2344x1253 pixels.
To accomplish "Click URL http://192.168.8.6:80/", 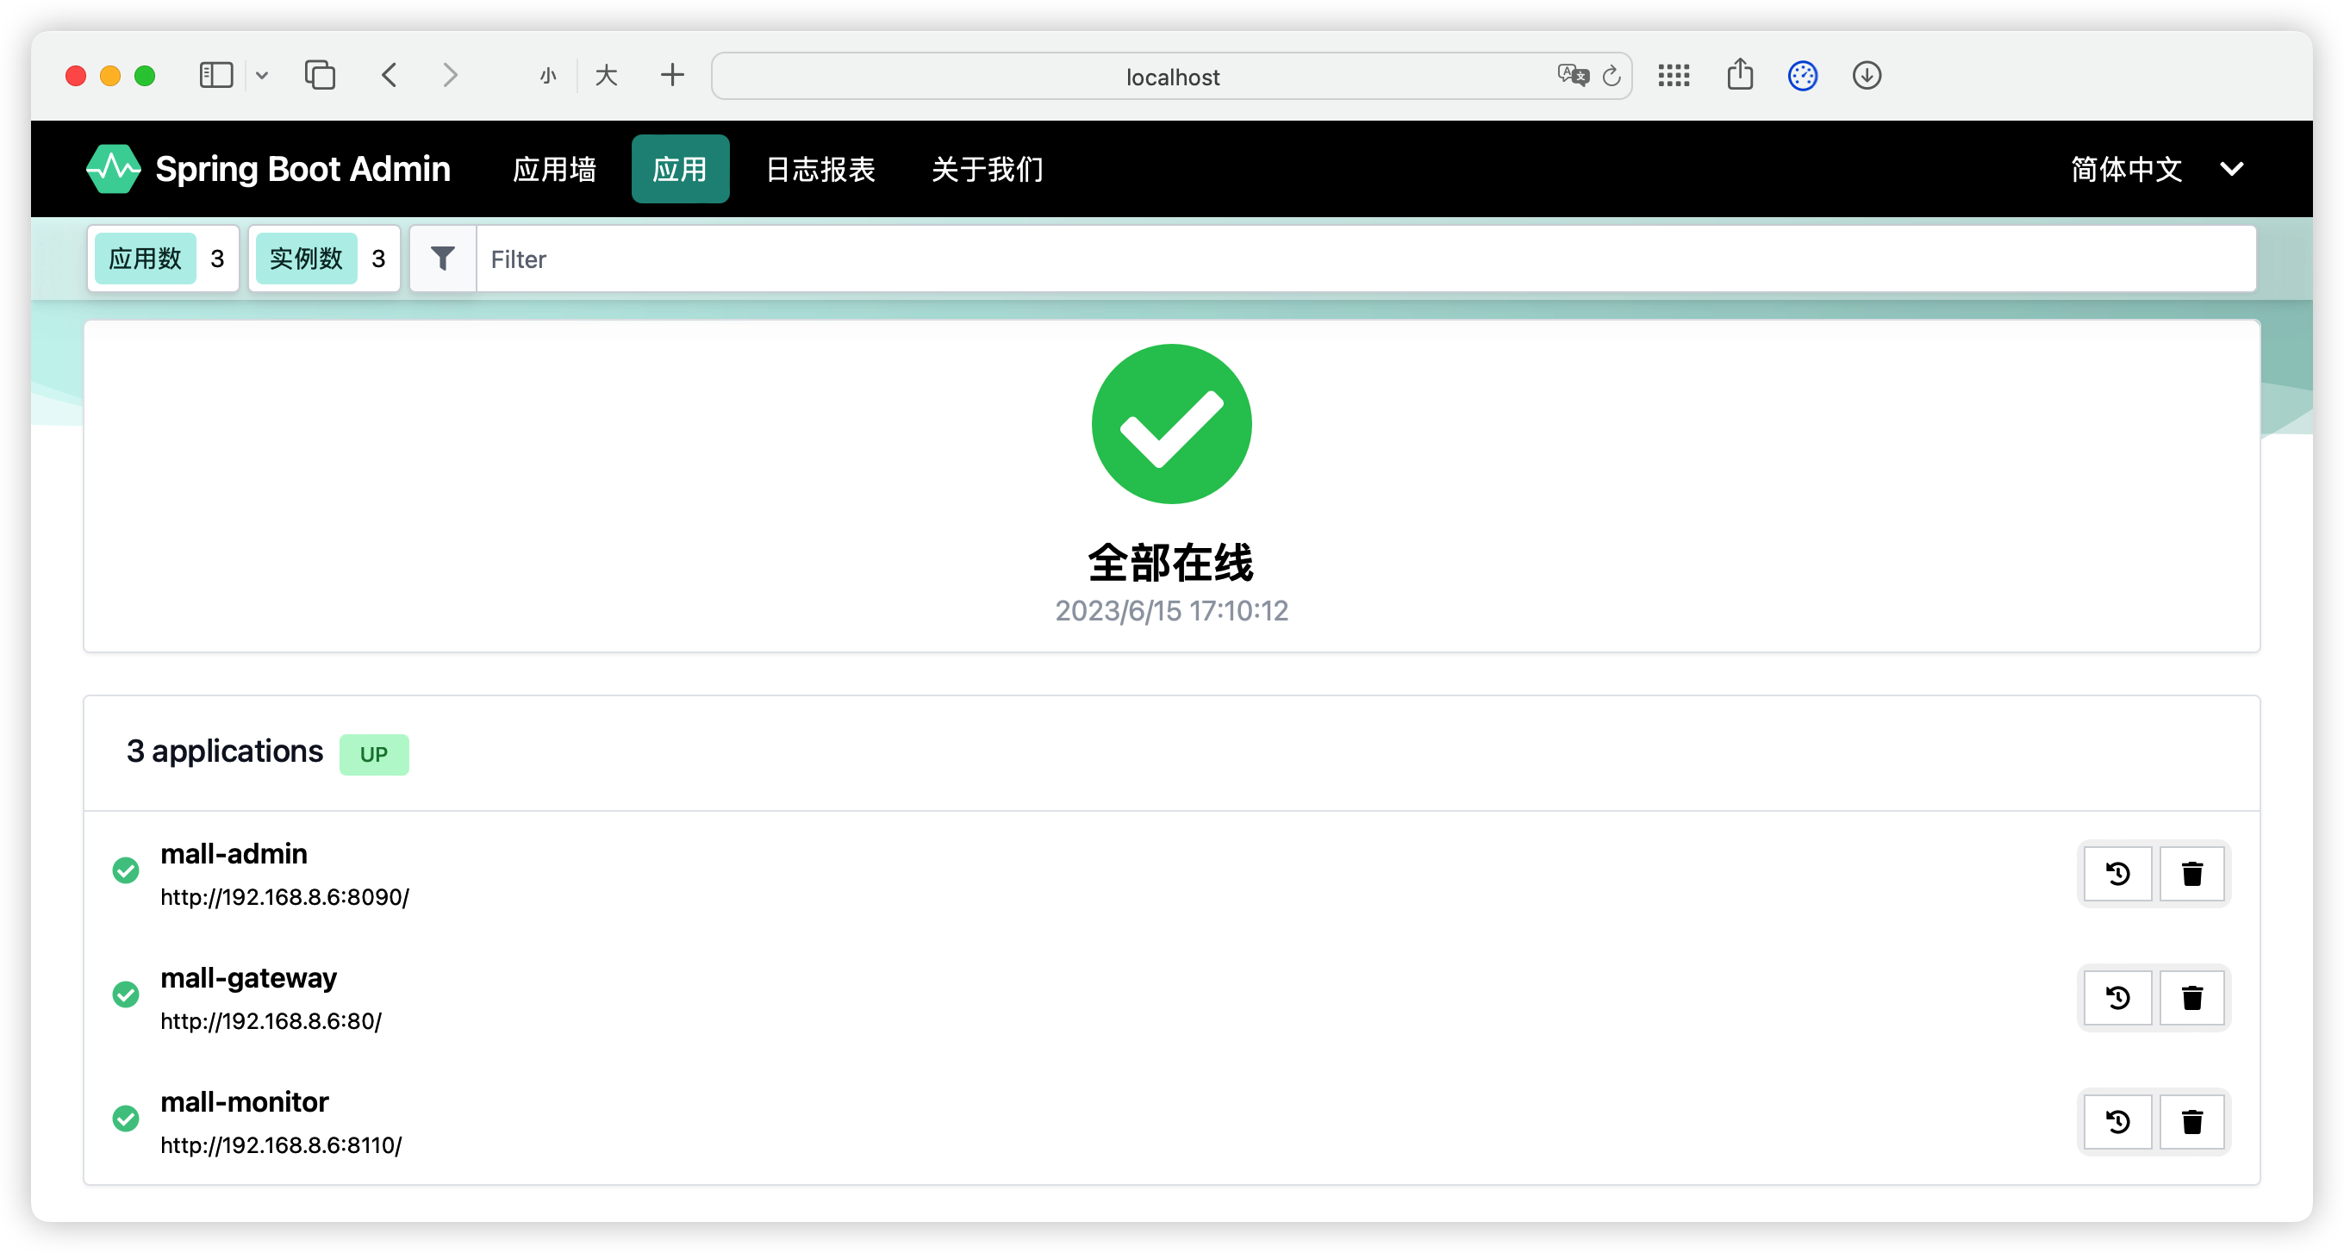I will click(x=271, y=1020).
